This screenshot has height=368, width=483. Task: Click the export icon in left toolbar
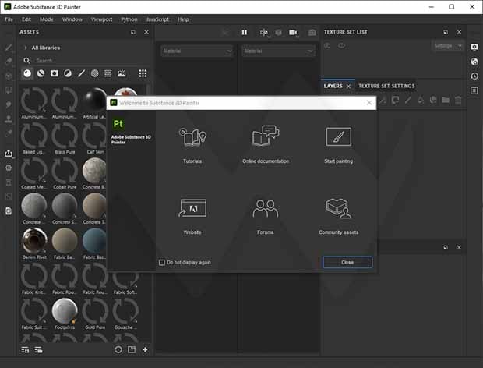pos(9,154)
